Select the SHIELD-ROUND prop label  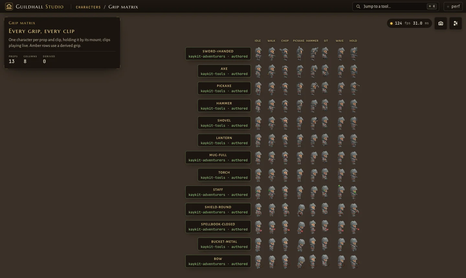[218, 209]
